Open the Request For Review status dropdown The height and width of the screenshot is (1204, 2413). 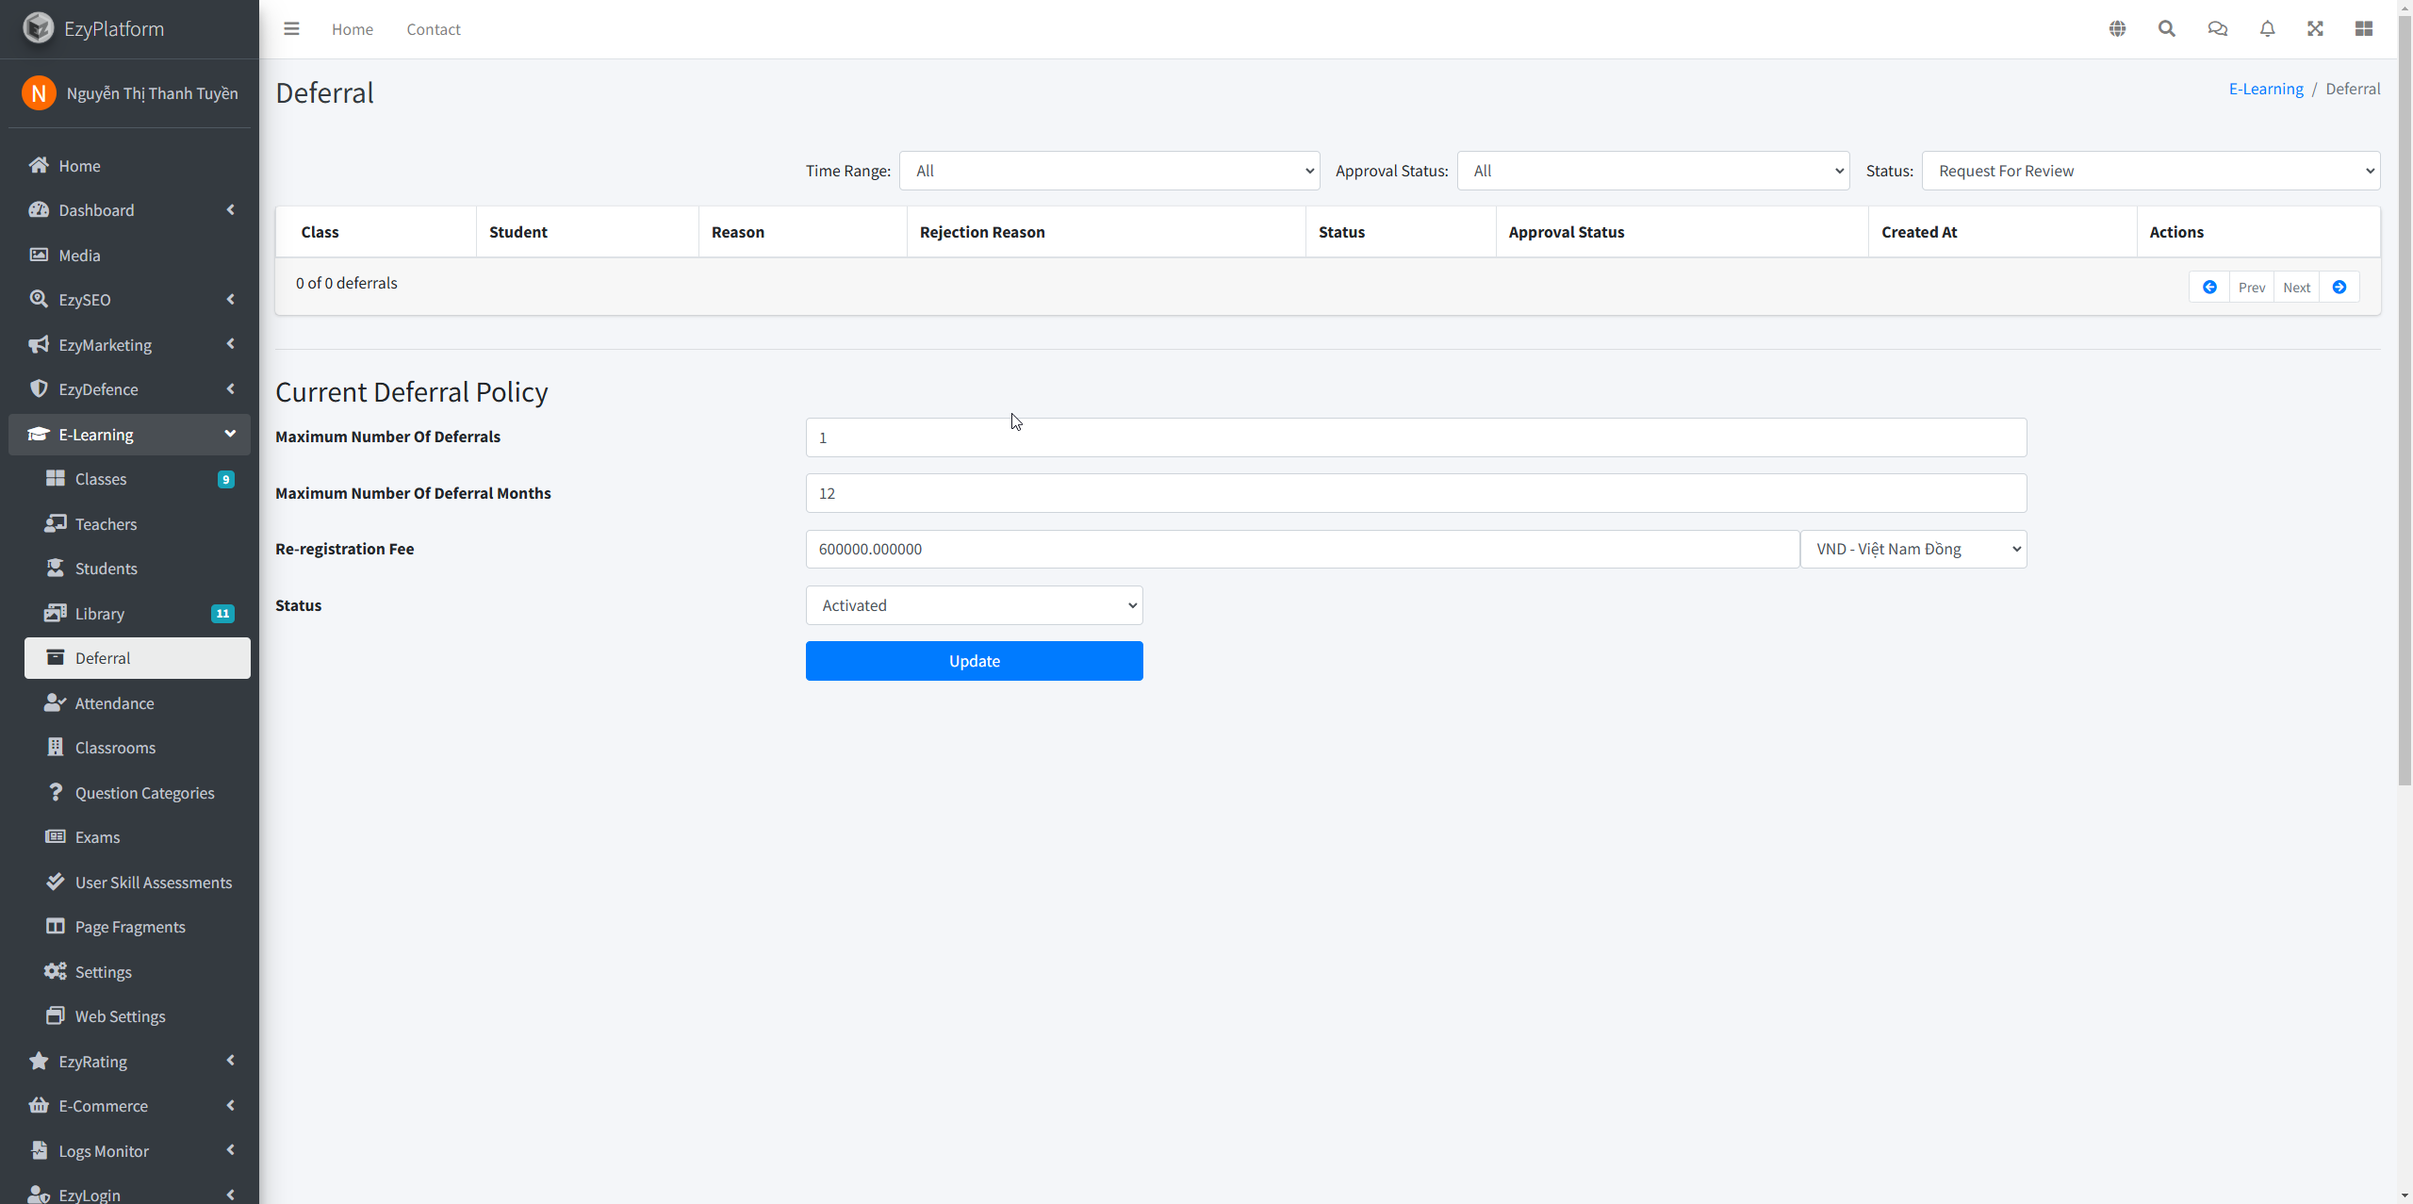[2150, 171]
